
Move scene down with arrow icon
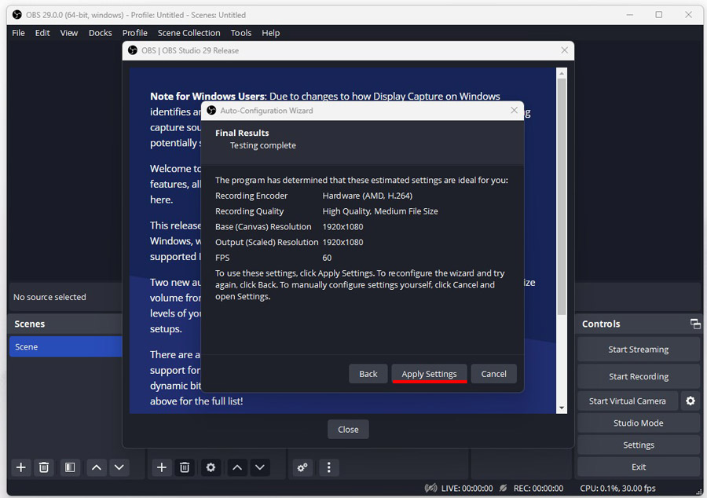tap(119, 467)
